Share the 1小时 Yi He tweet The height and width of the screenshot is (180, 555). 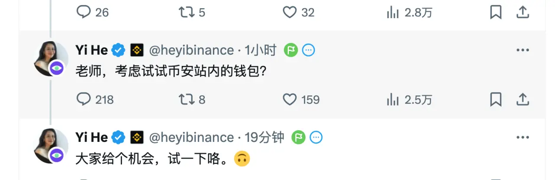[523, 99]
